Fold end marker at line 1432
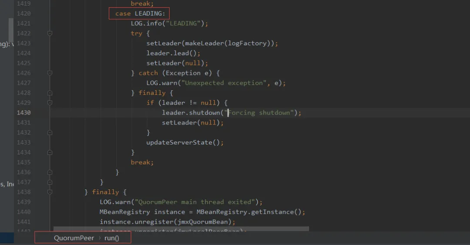470x245 pixels. (50, 133)
